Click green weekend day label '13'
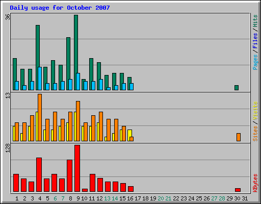Image resolution: width=261 pixels, height=204 pixels. coord(107,198)
